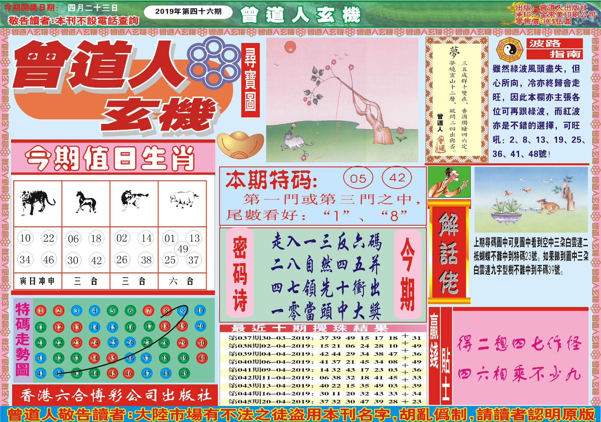Click the horse zodiac silhouette
The width and height of the screenshot is (601, 422).
click(x=86, y=202)
